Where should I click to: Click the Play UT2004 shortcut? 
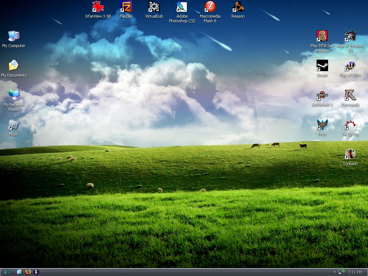point(350,66)
